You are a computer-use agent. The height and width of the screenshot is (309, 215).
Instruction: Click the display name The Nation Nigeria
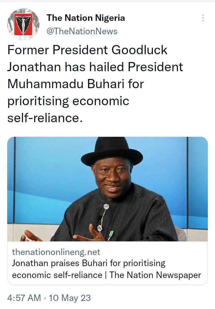click(86, 18)
